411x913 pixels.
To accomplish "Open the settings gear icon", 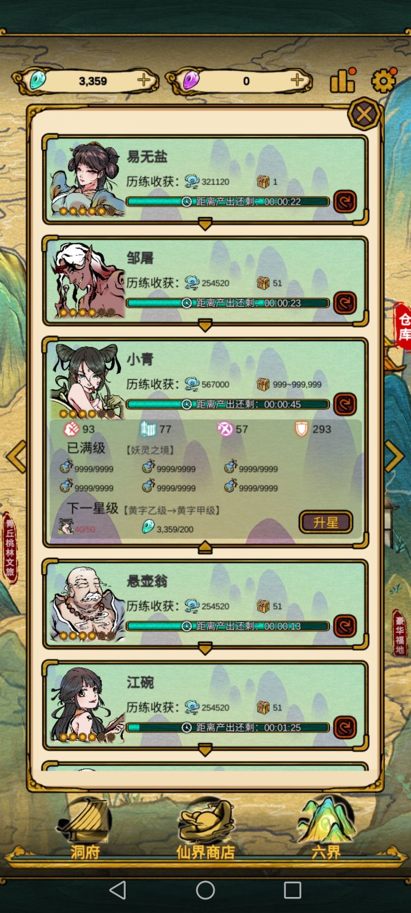I will coord(384,80).
